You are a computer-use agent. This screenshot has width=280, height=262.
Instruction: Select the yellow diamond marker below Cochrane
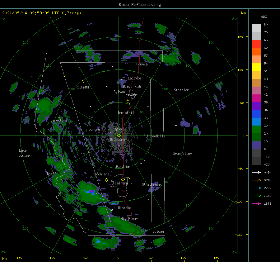pos(106,180)
